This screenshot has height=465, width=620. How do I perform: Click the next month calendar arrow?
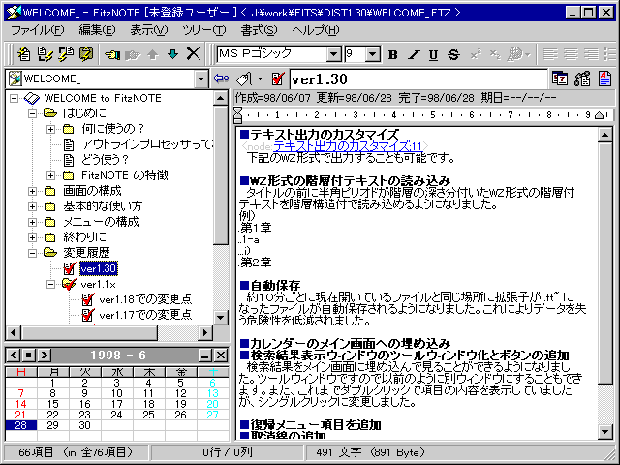pos(45,356)
